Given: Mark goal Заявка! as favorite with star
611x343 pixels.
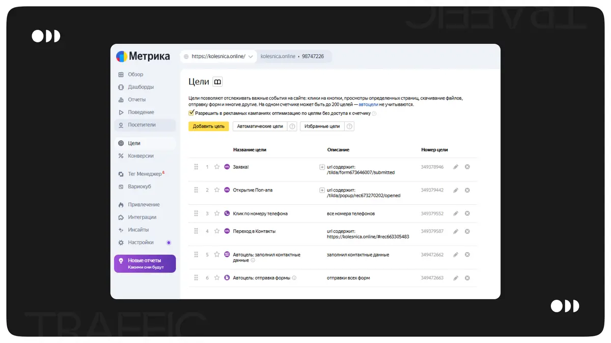Looking at the screenshot, I should [217, 167].
